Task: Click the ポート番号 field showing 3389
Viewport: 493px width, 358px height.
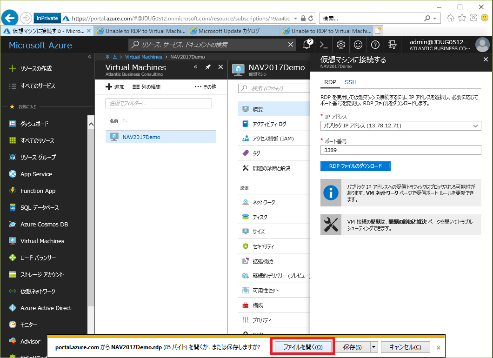Action: point(400,150)
